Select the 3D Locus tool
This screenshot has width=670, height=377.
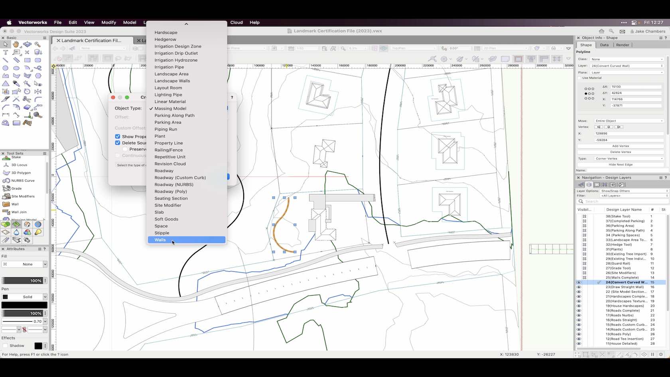coord(15,165)
